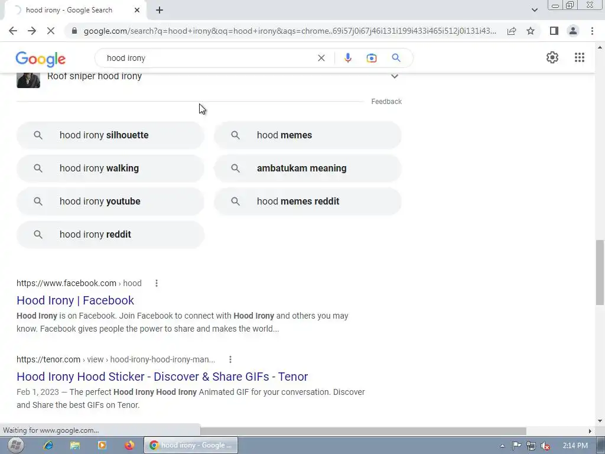The height and width of the screenshot is (454, 605).
Task: Open File Explorer from taskbar
Action: click(x=75, y=445)
